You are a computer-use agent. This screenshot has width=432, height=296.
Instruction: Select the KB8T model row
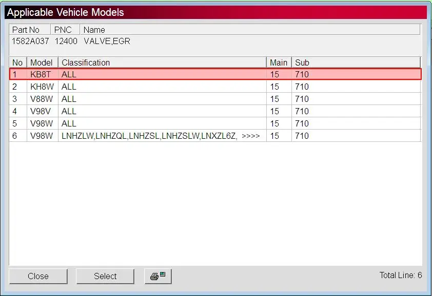coord(215,74)
